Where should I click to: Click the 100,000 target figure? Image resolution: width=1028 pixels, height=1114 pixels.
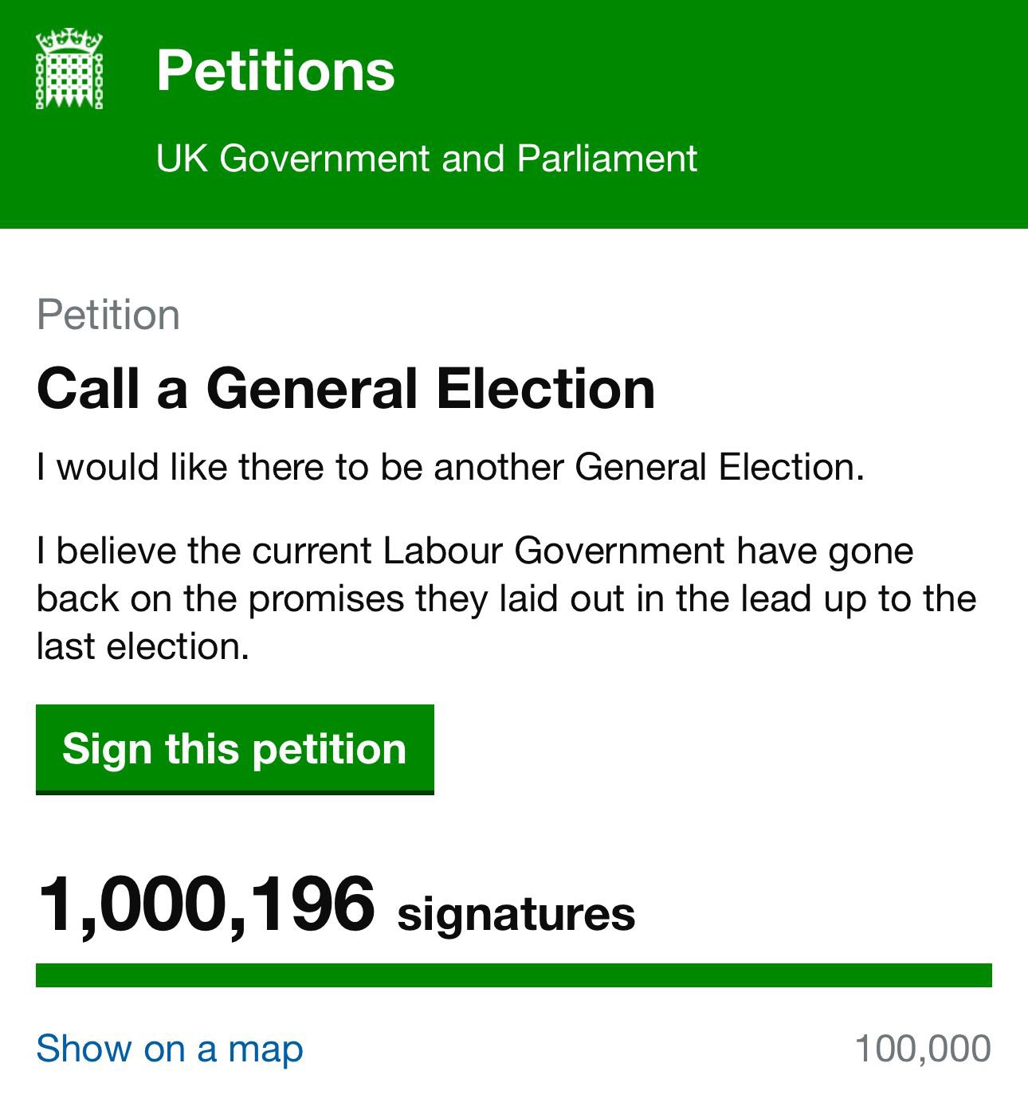[x=923, y=1048]
